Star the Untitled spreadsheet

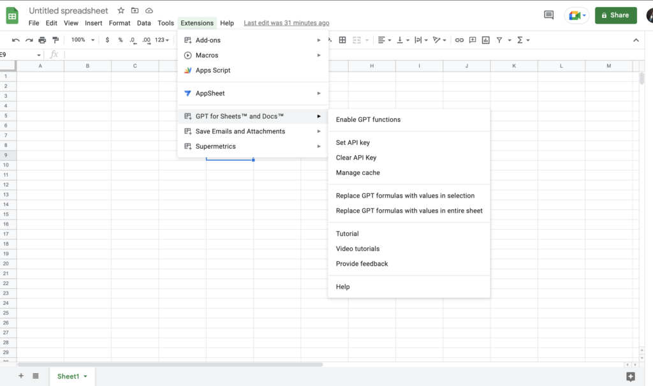(x=121, y=10)
